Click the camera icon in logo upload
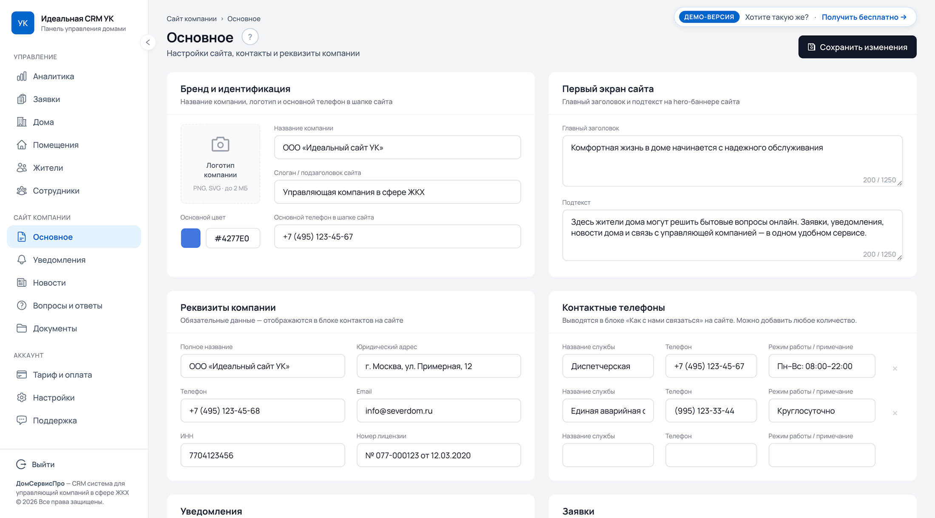 coord(220,145)
